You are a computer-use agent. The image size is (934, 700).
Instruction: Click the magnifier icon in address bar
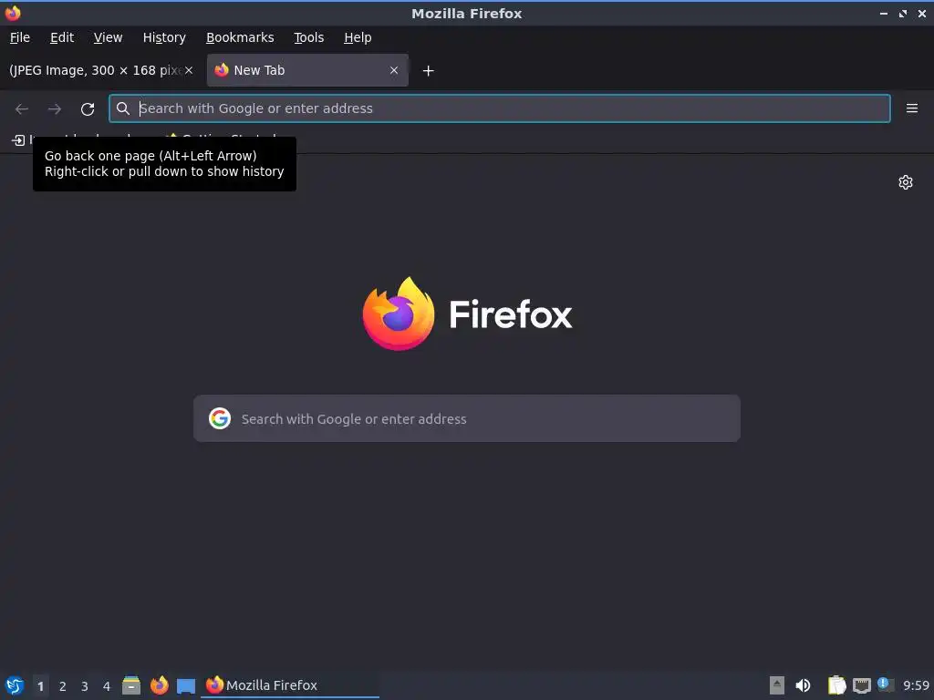click(123, 108)
